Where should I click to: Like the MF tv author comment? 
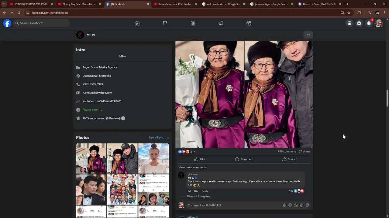196,191
